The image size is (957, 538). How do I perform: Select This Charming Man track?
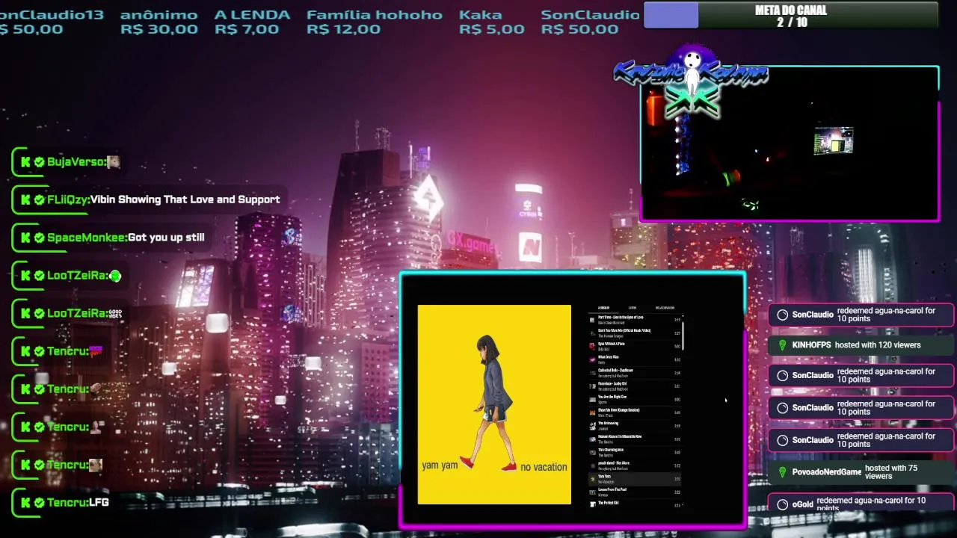point(635,452)
